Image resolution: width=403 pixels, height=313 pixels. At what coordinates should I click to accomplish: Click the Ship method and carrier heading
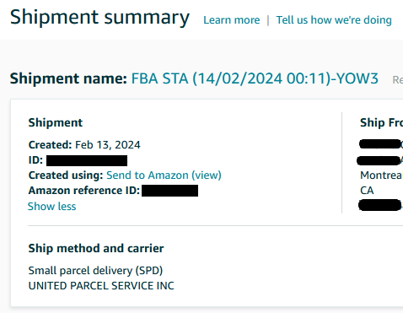point(96,249)
